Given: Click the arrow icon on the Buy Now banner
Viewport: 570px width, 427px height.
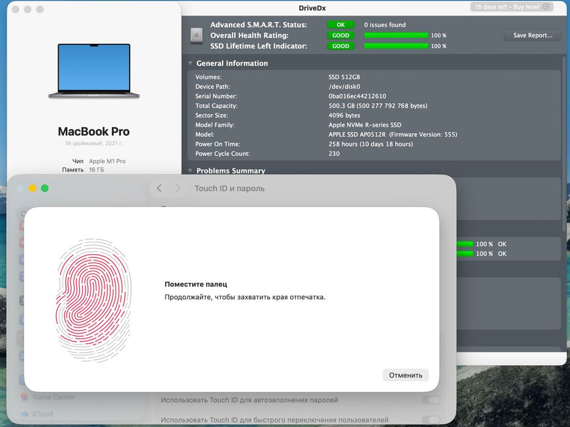Looking at the screenshot, I should click(546, 7).
